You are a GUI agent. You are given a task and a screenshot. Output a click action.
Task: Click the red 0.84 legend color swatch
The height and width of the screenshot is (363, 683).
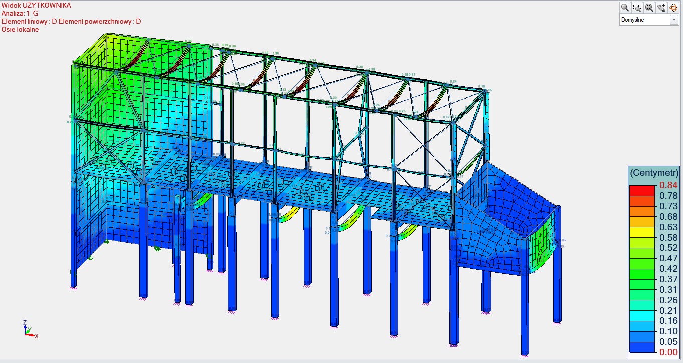click(642, 190)
